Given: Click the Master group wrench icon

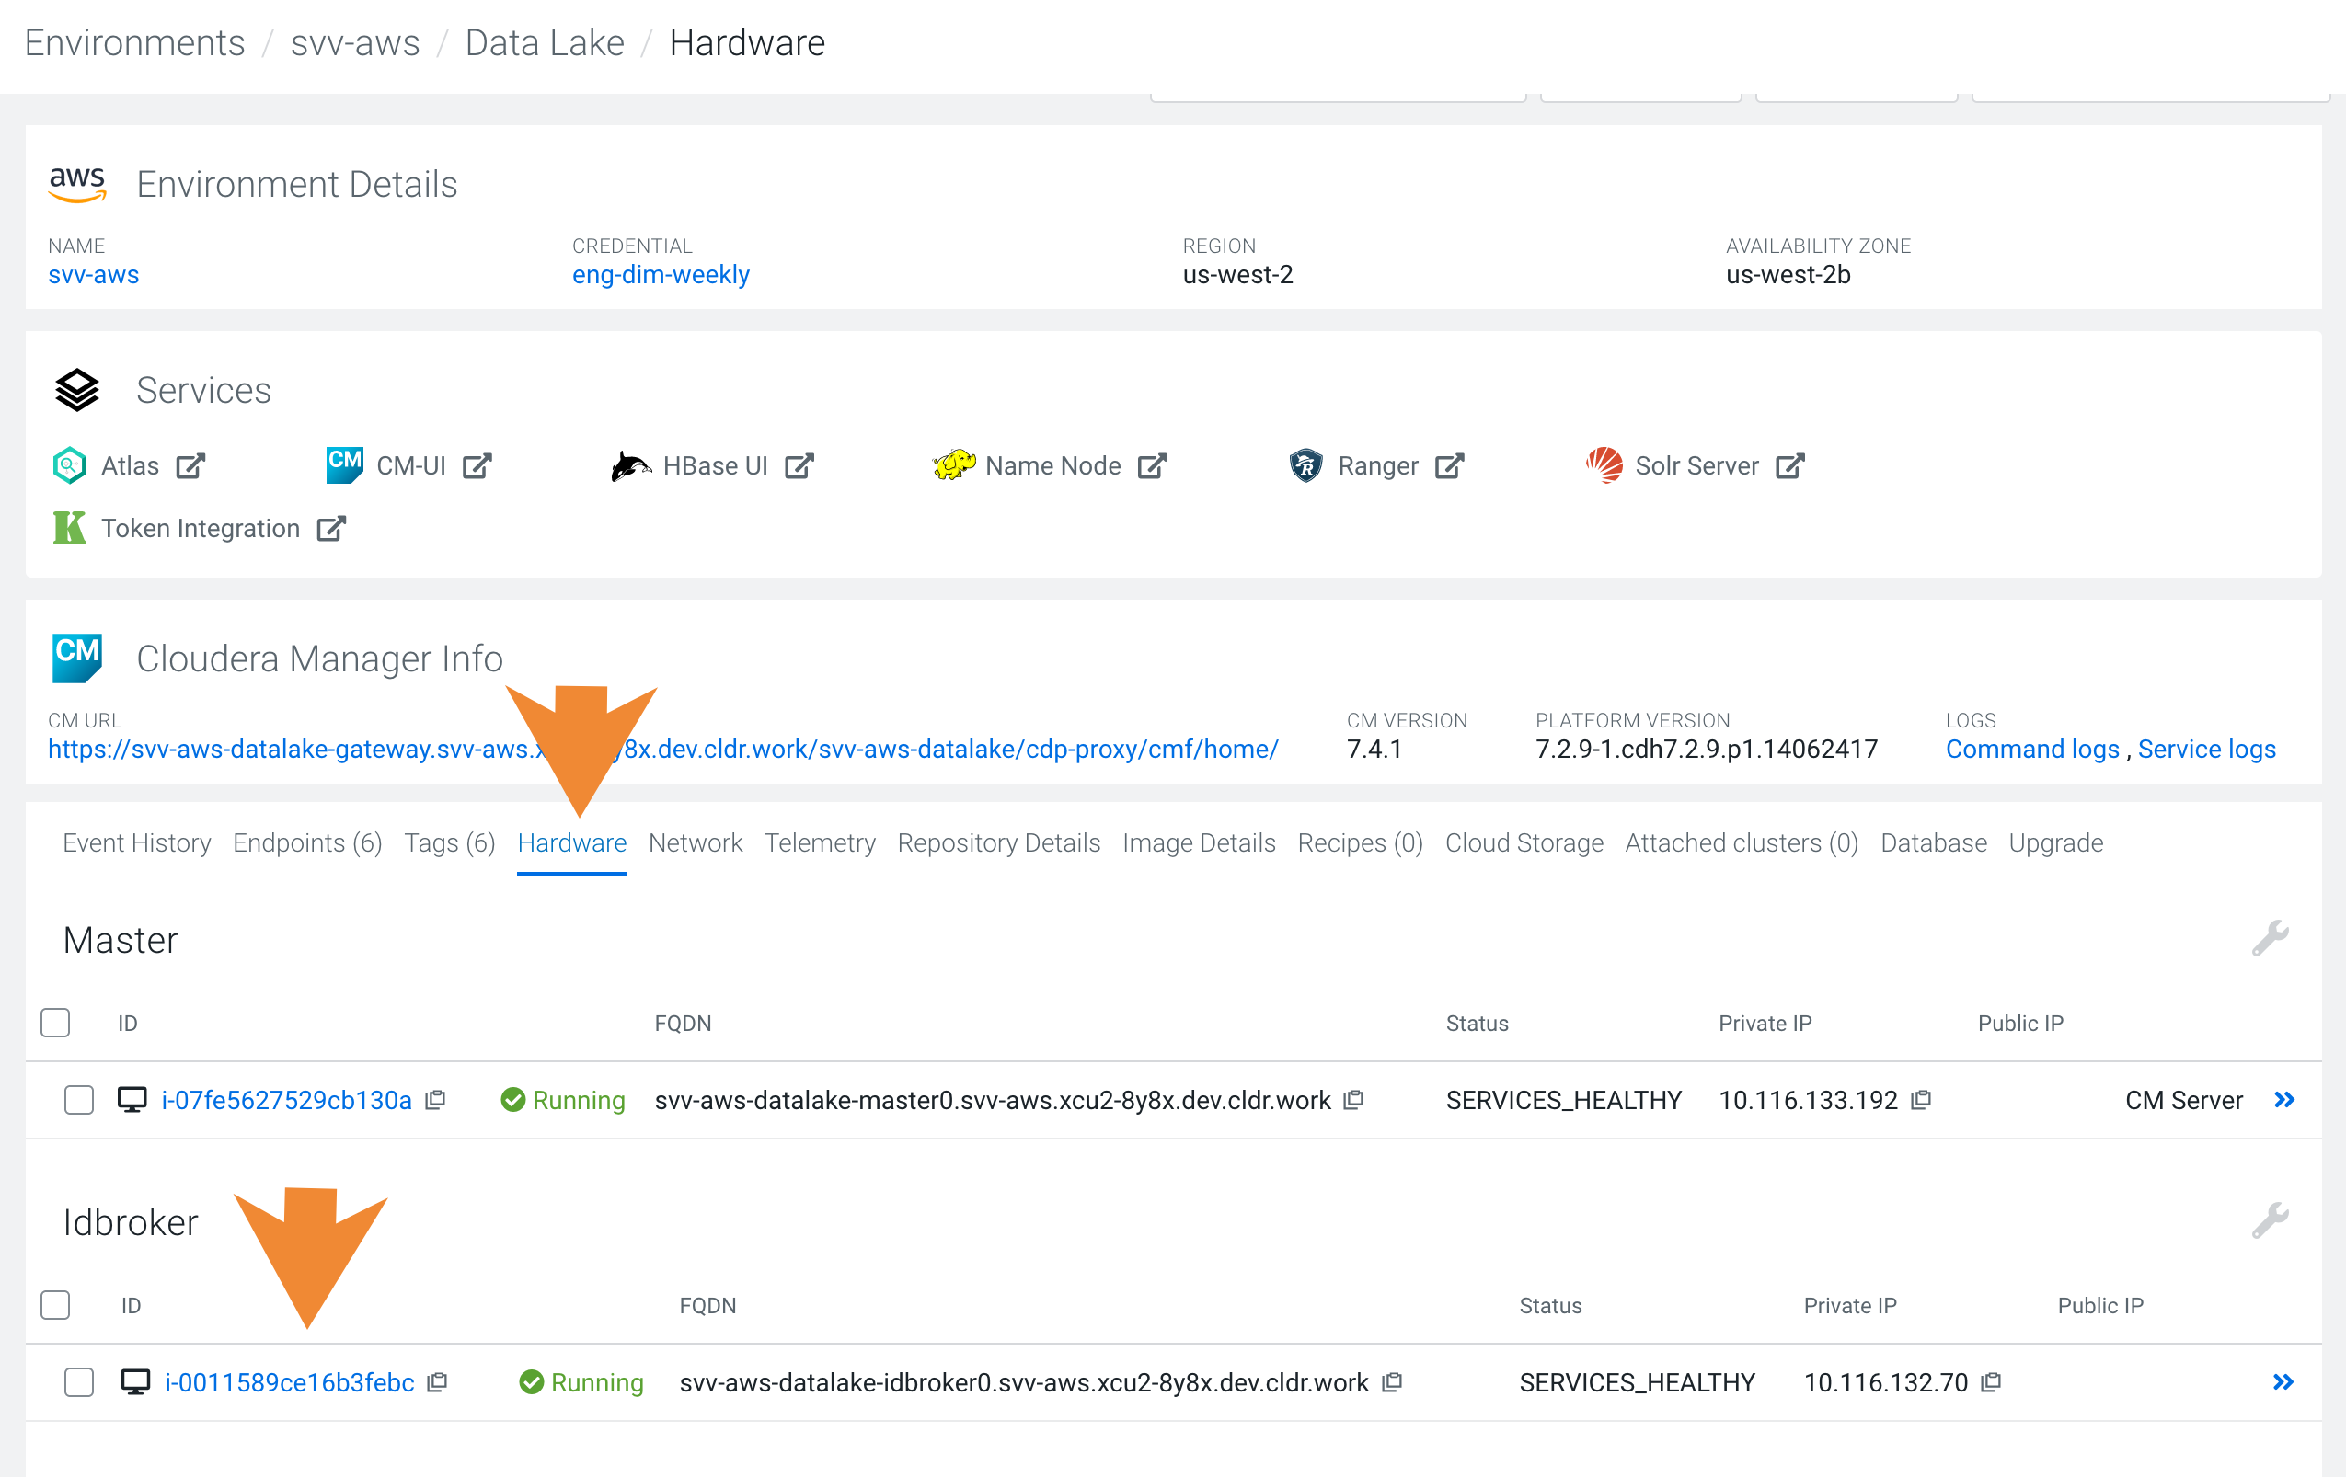Looking at the screenshot, I should tap(2269, 939).
